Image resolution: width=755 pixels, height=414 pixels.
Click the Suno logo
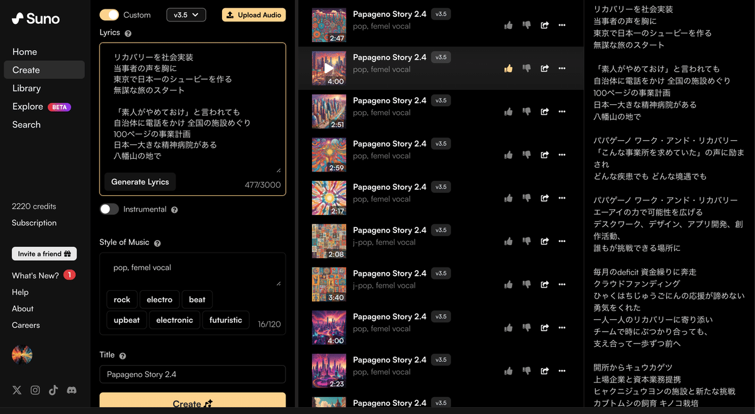coord(36,19)
